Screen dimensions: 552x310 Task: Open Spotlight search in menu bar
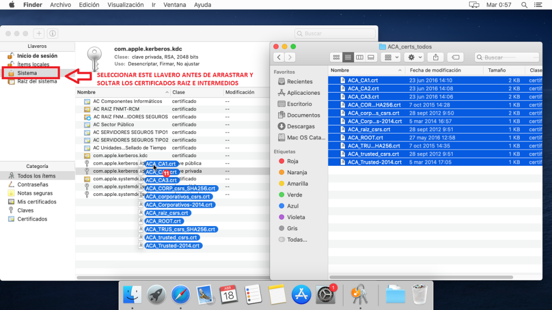[524, 5]
